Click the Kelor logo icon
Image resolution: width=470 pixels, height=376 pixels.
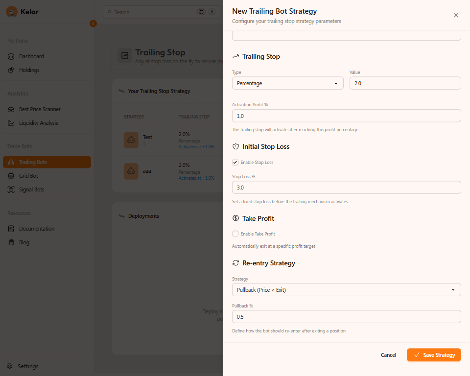[12, 12]
